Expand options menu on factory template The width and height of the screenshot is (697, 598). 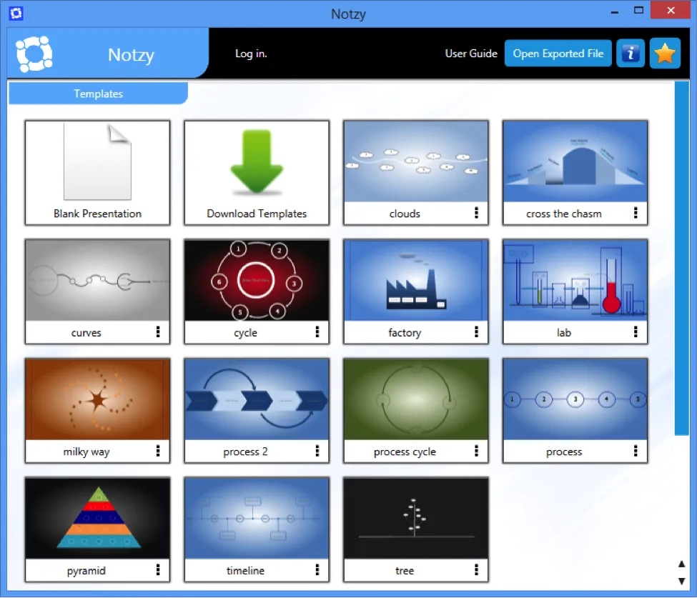476,332
